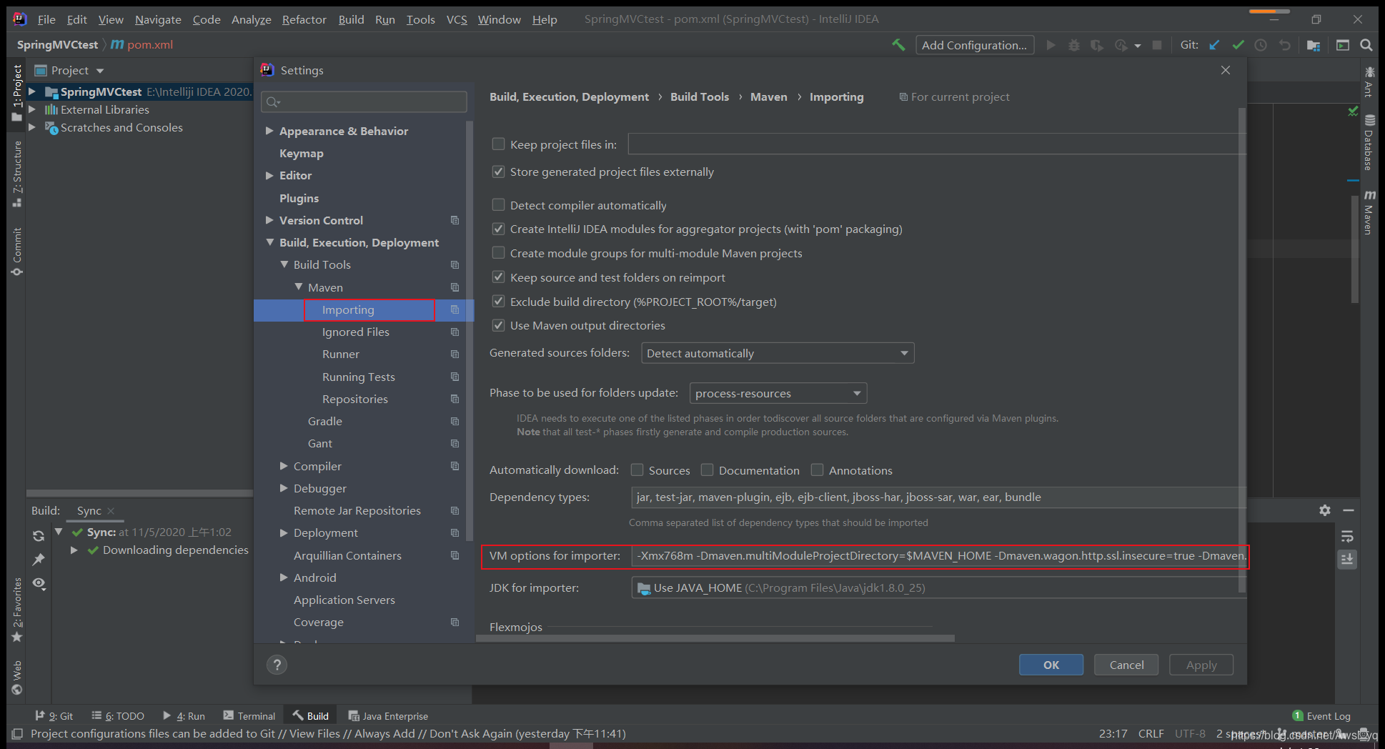Uncheck Exclude build directory option
This screenshot has height=749, width=1385.
(498, 301)
